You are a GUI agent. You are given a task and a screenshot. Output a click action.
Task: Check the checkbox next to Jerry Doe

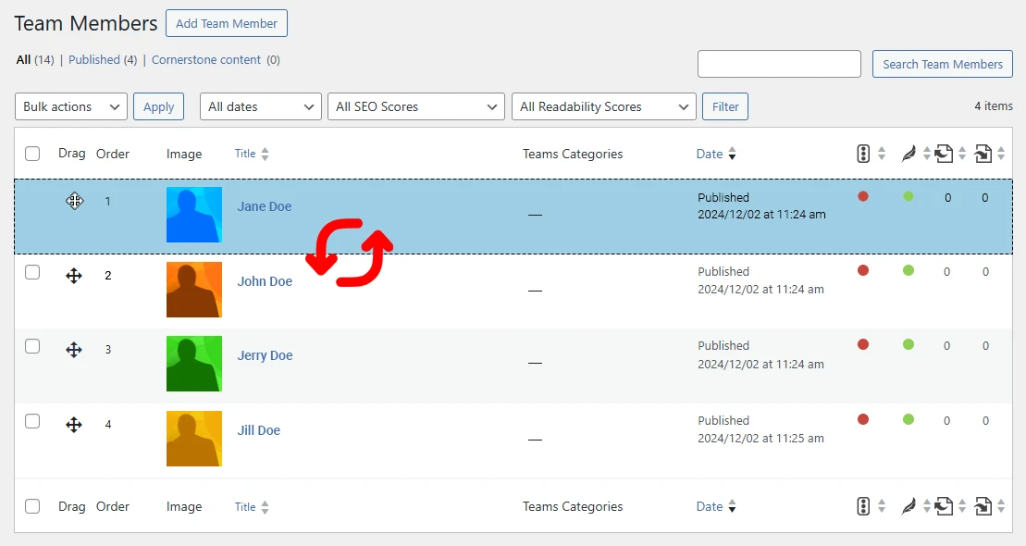[x=32, y=346]
